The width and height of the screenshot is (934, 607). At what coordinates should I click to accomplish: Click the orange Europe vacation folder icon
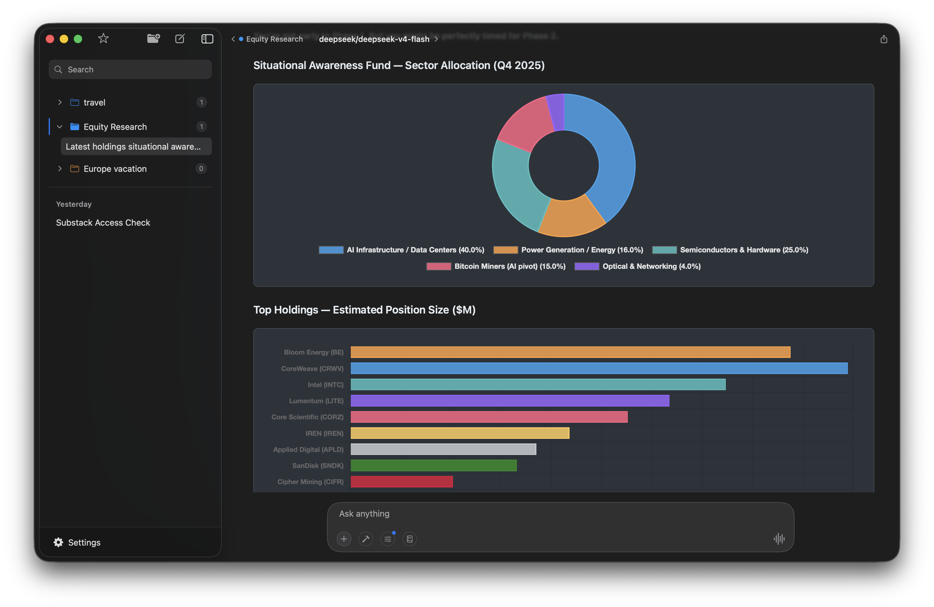[75, 168]
